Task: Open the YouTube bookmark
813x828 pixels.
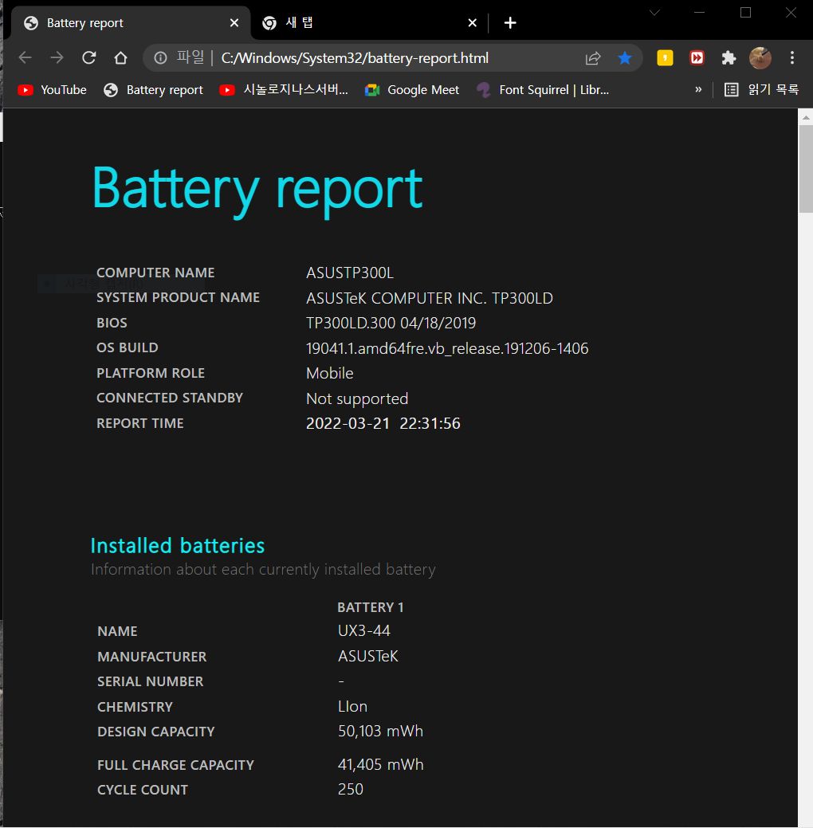Action: pos(52,90)
